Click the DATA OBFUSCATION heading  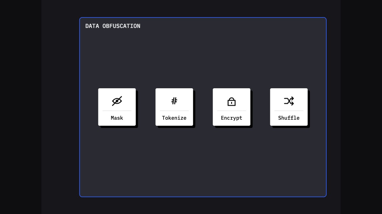113,26
